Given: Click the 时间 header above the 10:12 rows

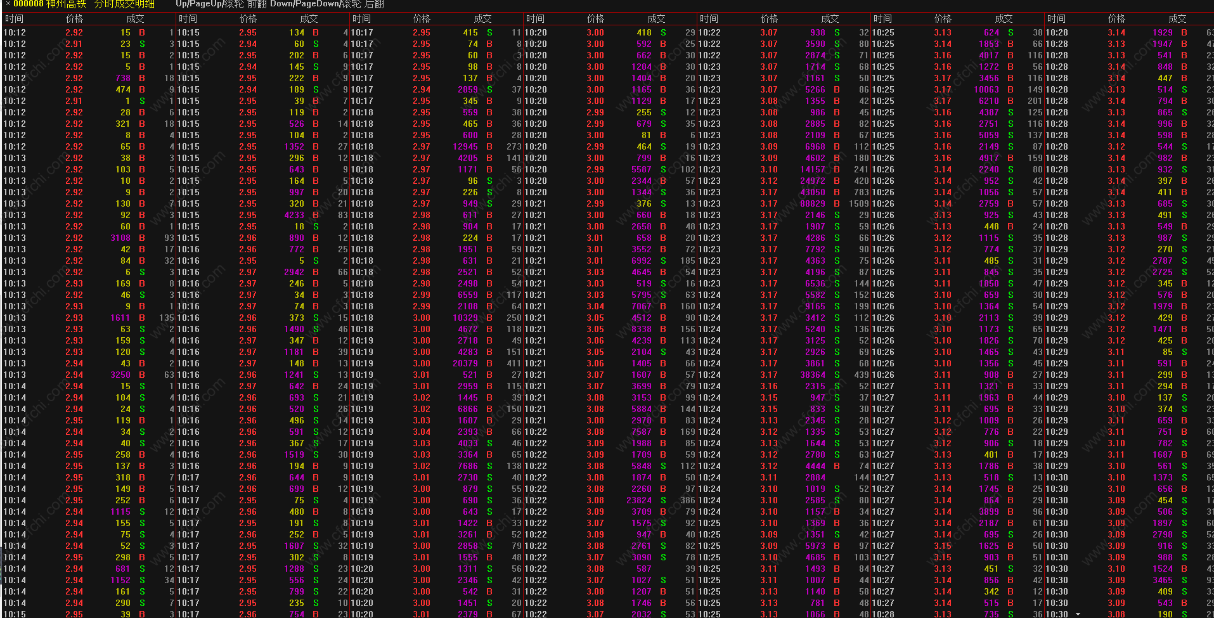Looking at the screenshot, I should pyautogui.click(x=13, y=19).
